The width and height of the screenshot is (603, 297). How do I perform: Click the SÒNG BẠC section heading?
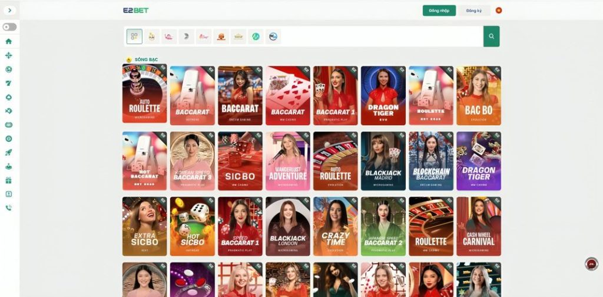[146, 59]
